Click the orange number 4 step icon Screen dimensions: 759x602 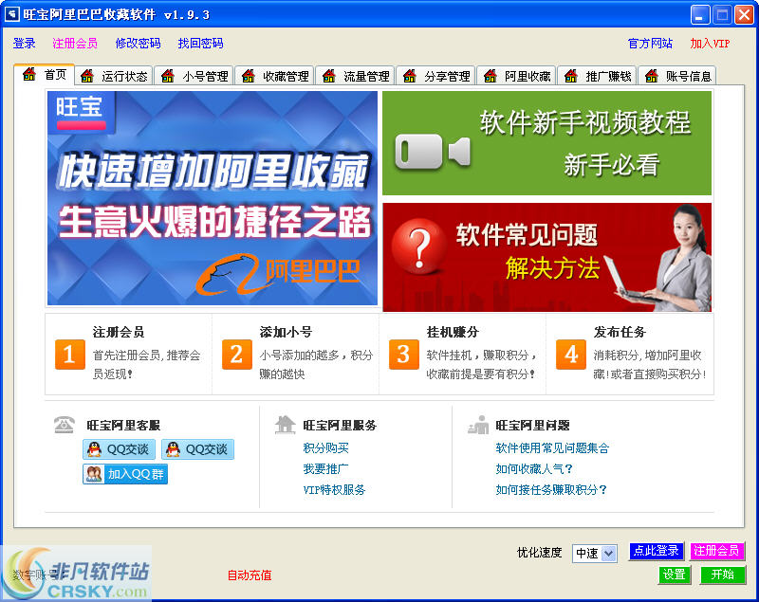coord(571,355)
